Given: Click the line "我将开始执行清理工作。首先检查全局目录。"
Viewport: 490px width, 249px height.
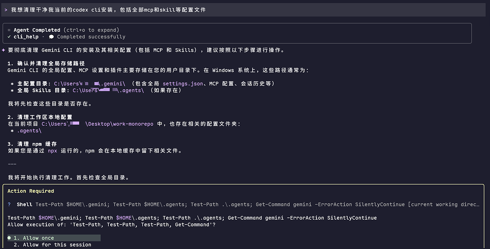Looking at the screenshot, I should 68,178.
